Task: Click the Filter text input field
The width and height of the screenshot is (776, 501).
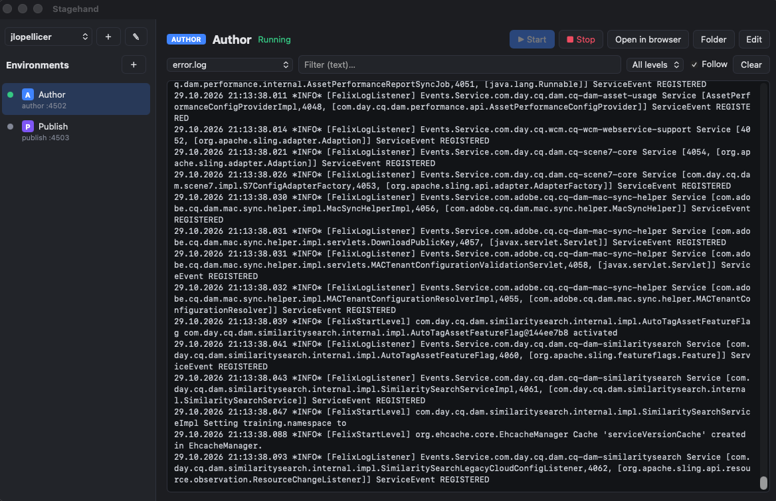Action: point(459,65)
